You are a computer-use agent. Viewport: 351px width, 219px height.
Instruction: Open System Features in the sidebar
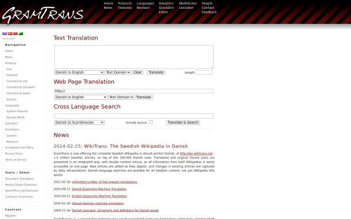pos(17,112)
